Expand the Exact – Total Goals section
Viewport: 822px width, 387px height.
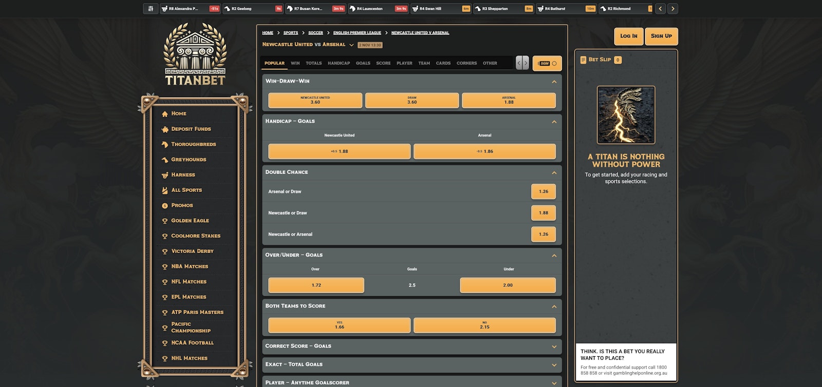[554, 365]
